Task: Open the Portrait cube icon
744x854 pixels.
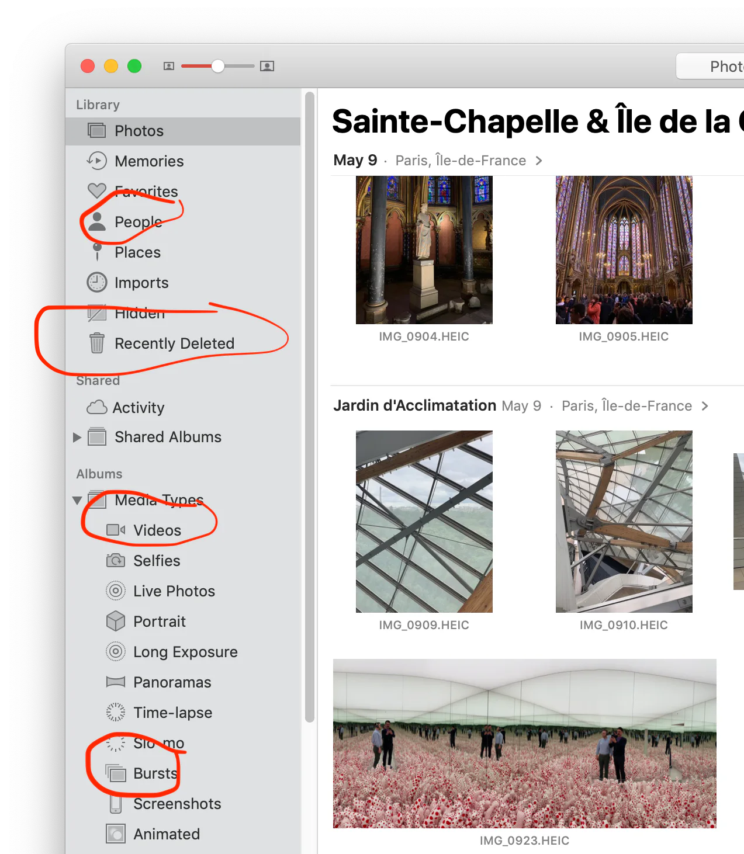Action: [x=116, y=621]
